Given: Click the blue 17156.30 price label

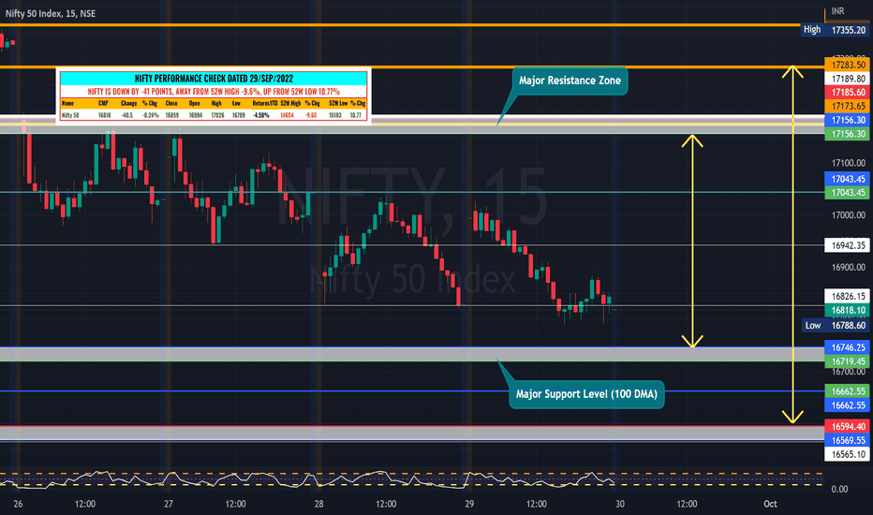Looking at the screenshot, I should pyautogui.click(x=847, y=120).
